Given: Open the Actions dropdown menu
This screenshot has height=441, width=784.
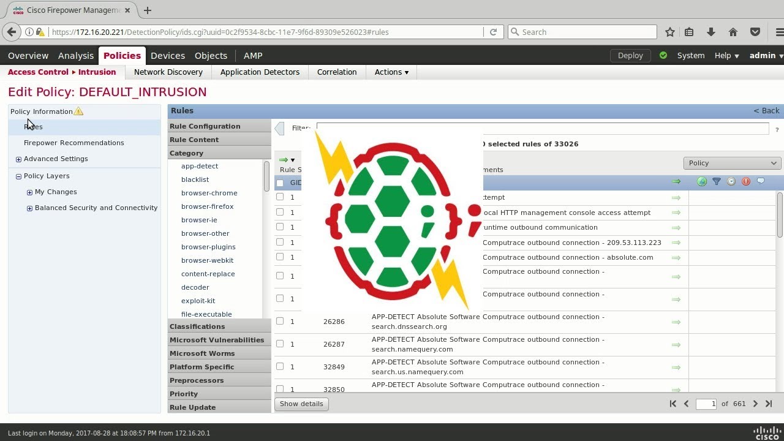Looking at the screenshot, I should (391, 72).
